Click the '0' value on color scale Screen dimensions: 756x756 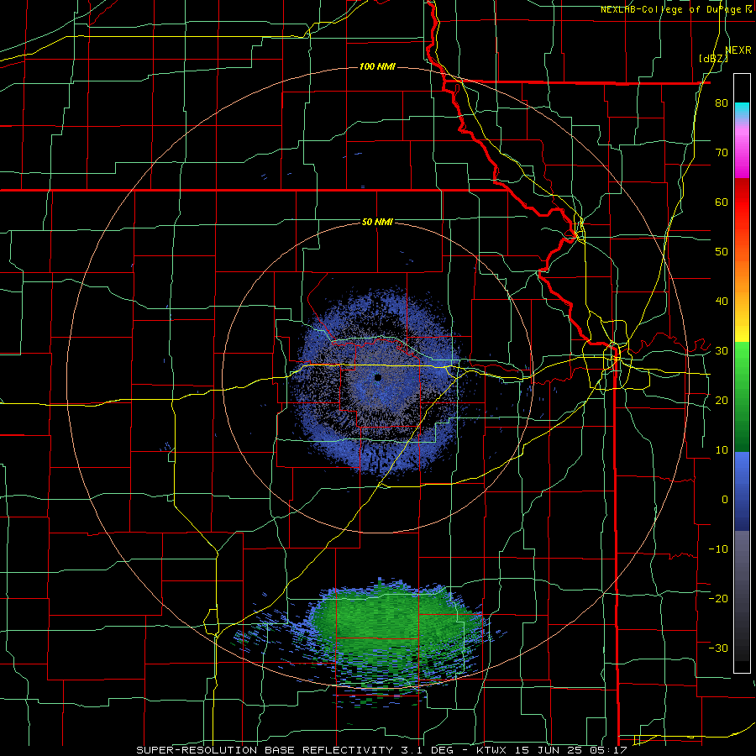coord(725,500)
